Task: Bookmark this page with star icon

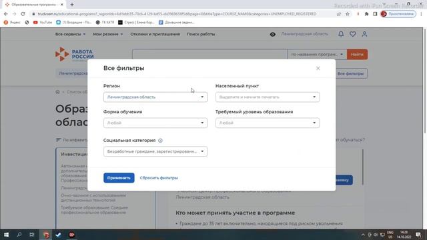Action: (x=348, y=14)
